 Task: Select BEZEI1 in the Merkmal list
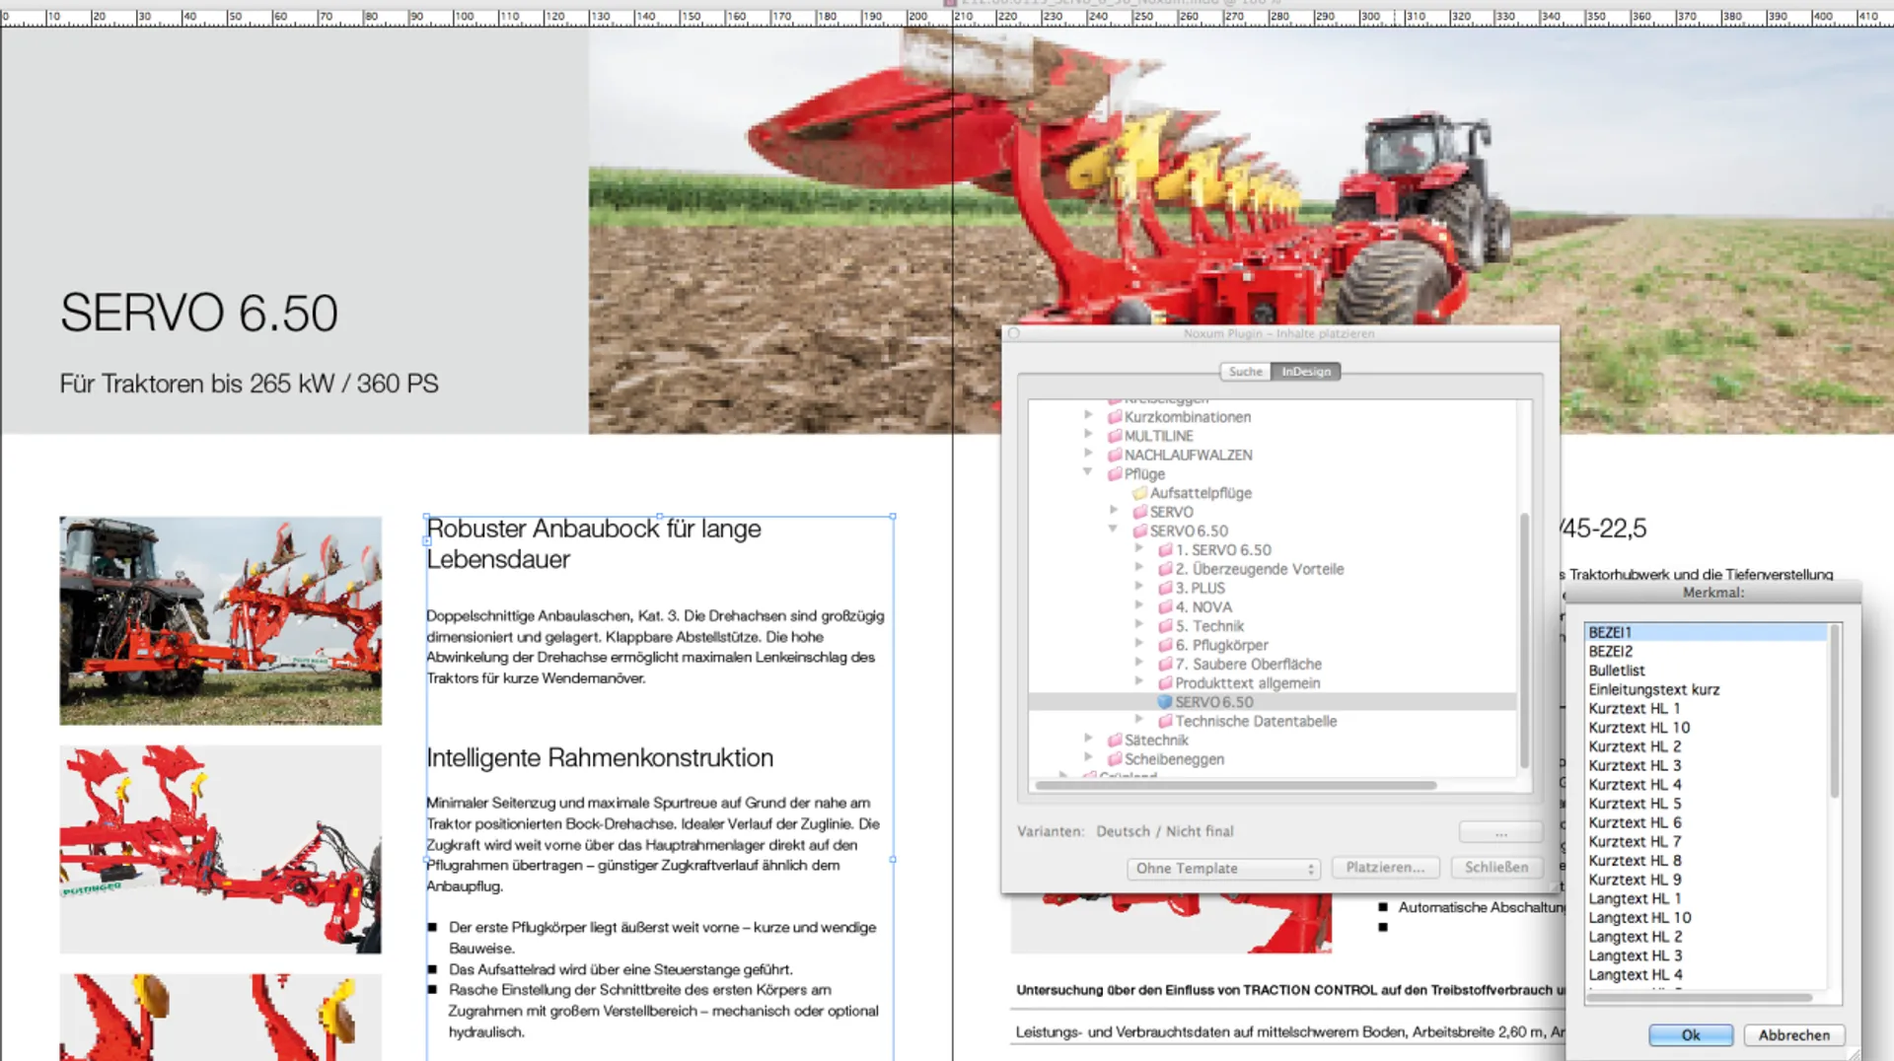point(1706,632)
